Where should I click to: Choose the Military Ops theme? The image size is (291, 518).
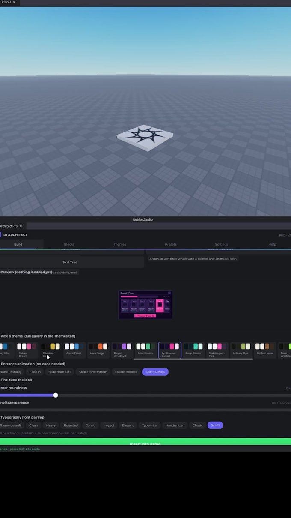pos(241,350)
